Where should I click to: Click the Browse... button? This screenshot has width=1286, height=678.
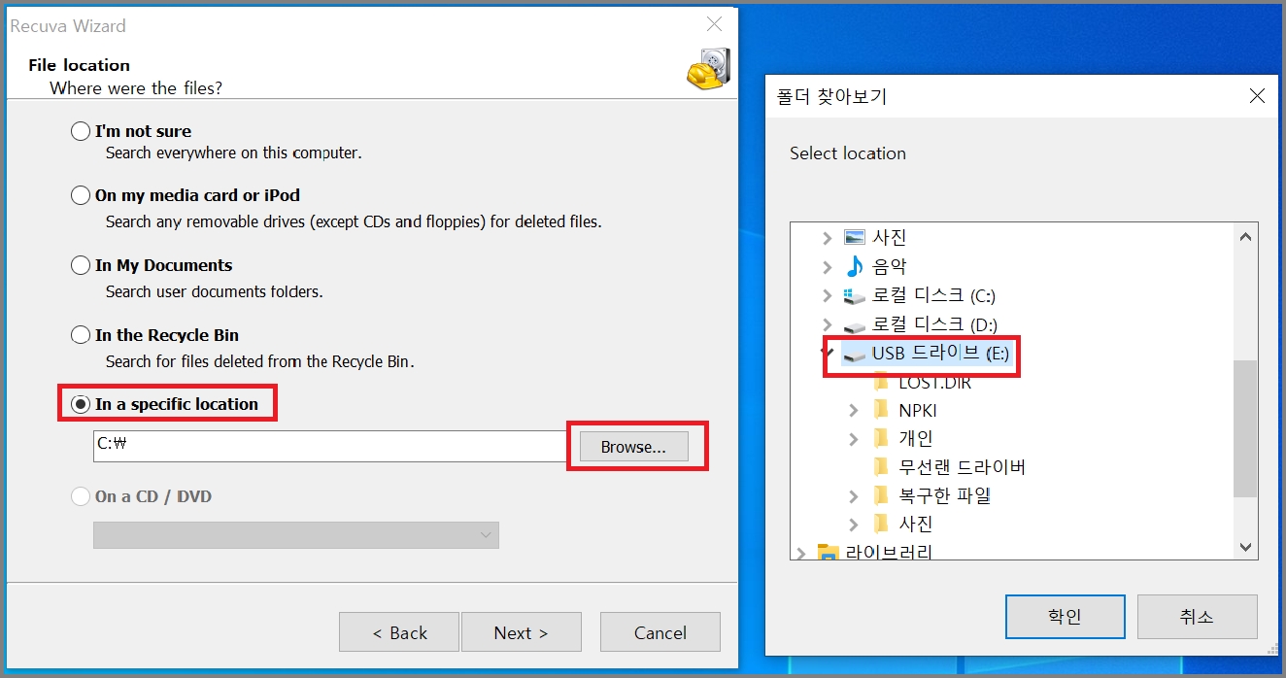tap(633, 447)
